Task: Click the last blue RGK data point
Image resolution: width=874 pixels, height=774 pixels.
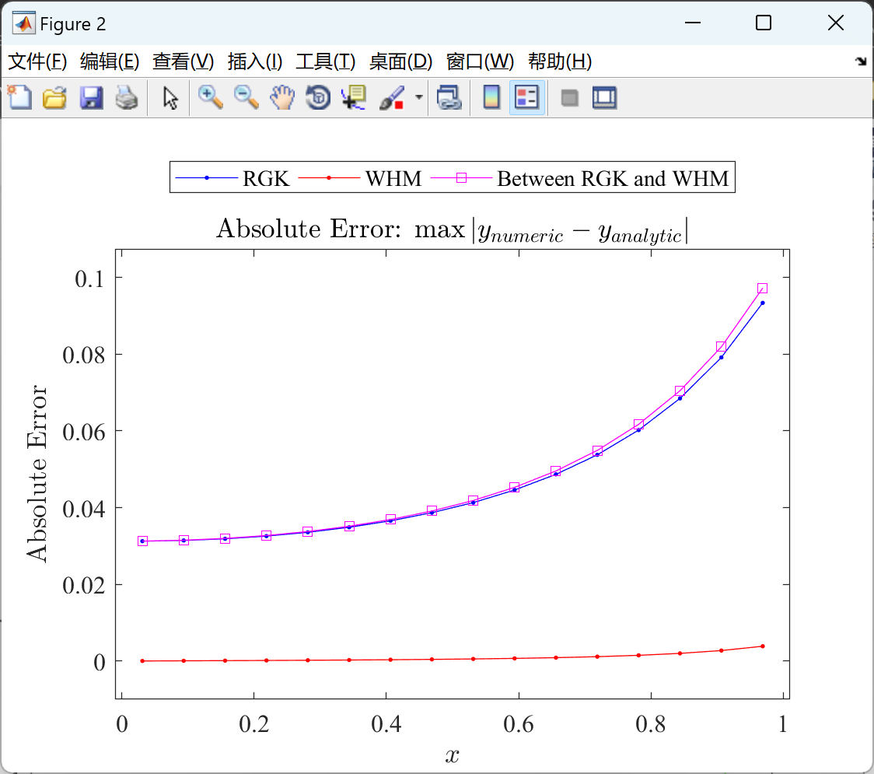Action: (763, 303)
